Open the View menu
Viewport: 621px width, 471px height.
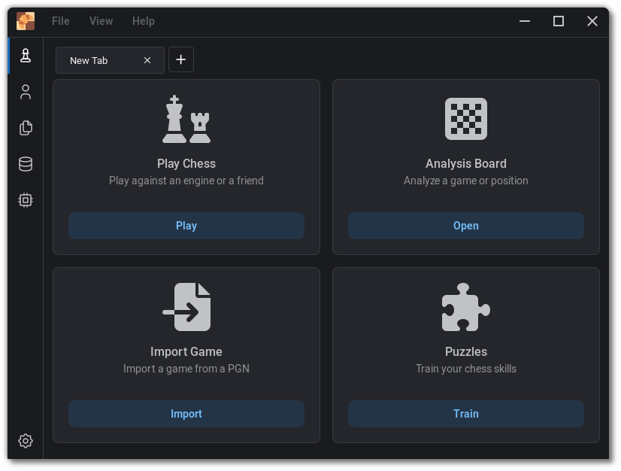point(101,21)
